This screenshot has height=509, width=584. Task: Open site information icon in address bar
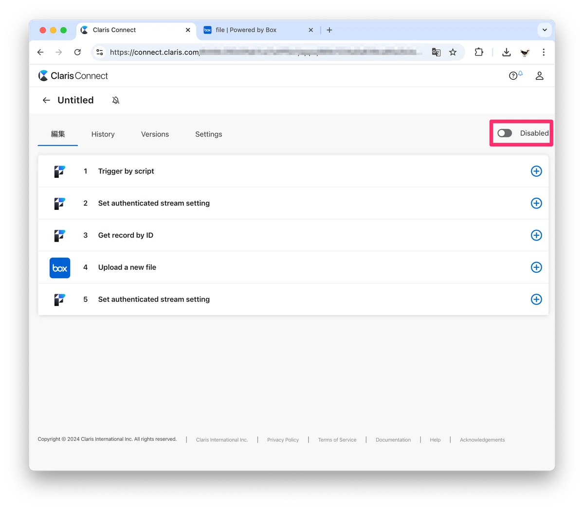(100, 52)
